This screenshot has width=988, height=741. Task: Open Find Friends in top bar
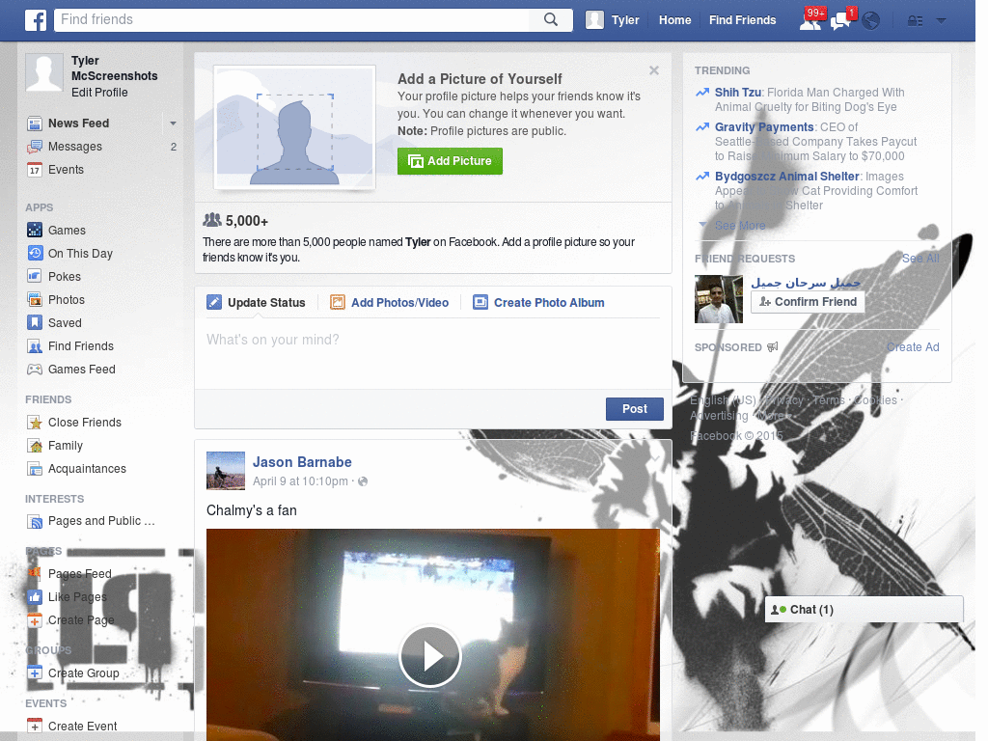742,20
